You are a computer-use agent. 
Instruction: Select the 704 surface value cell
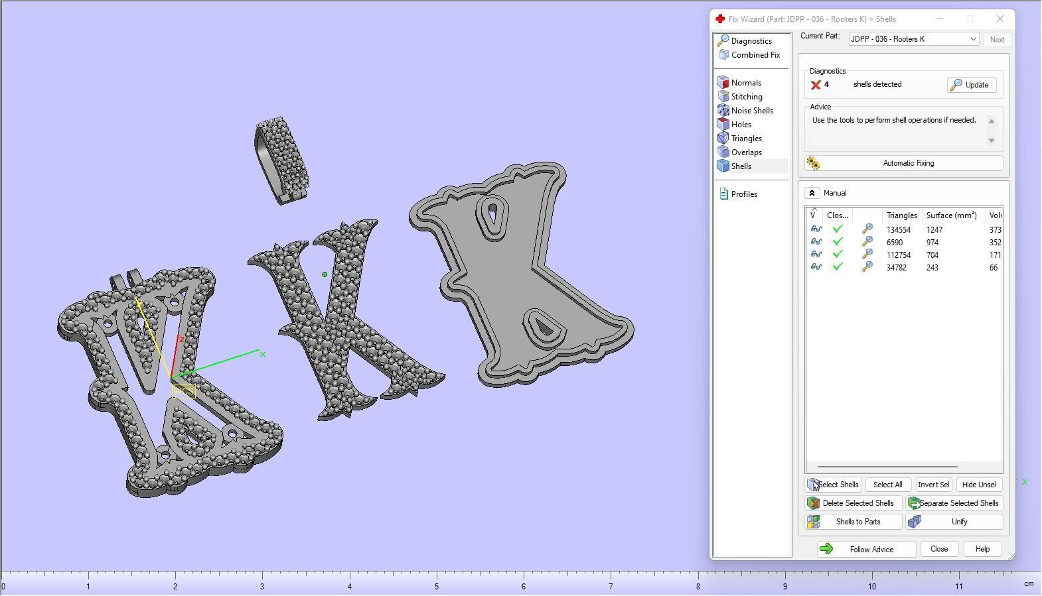click(x=932, y=255)
